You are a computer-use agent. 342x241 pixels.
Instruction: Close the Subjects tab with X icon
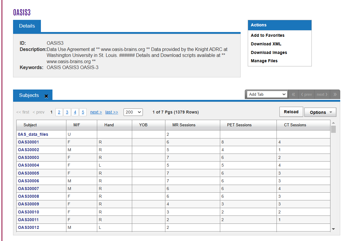(46, 96)
